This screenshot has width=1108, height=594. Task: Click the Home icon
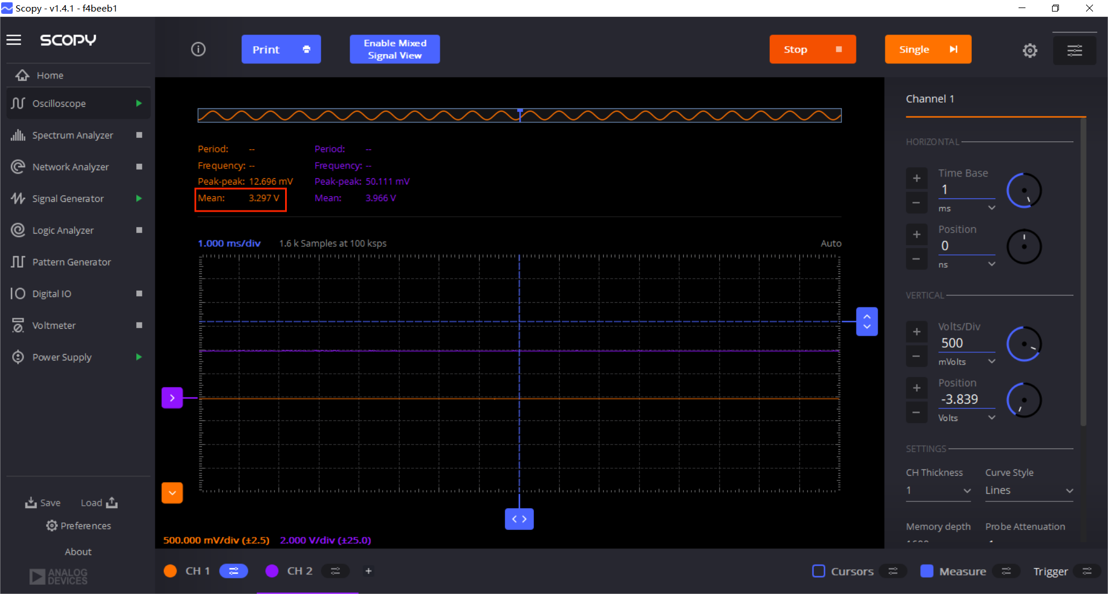[22, 75]
